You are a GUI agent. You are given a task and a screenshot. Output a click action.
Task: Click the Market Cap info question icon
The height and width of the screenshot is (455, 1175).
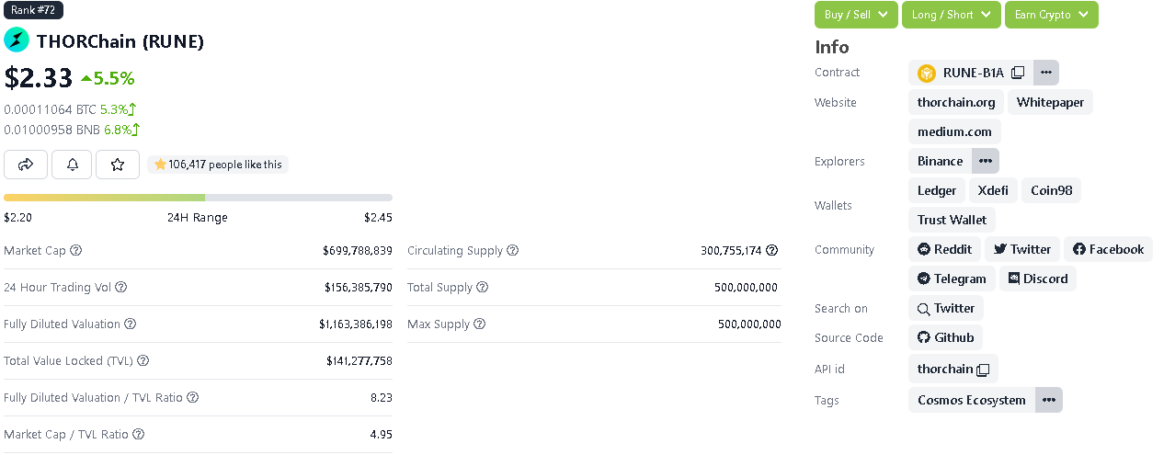pos(76,250)
